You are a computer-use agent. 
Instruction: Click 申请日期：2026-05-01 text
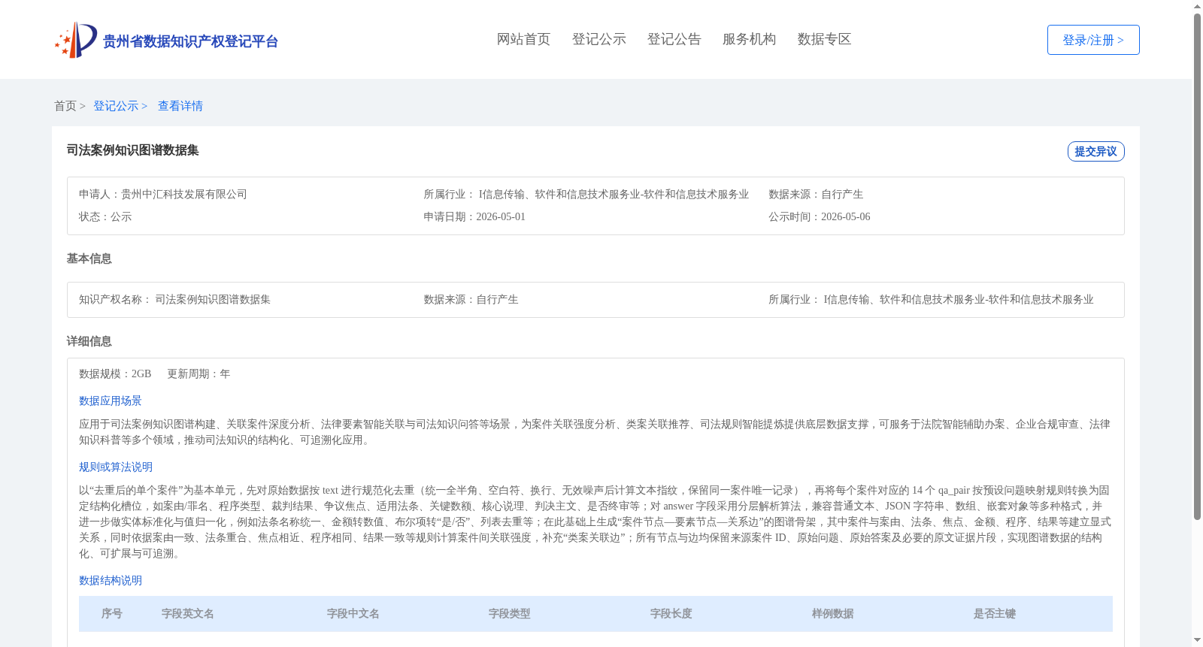[474, 216]
